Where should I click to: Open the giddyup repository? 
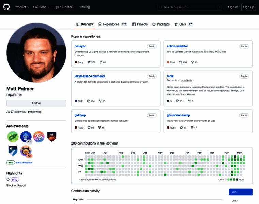pos(80,115)
